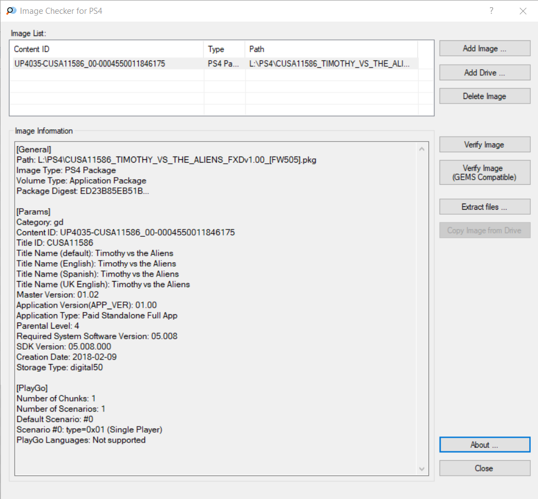Click 'PlayGo Languages: Not supported' line
This screenshot has width=538, height=499.
pos(81,440)
